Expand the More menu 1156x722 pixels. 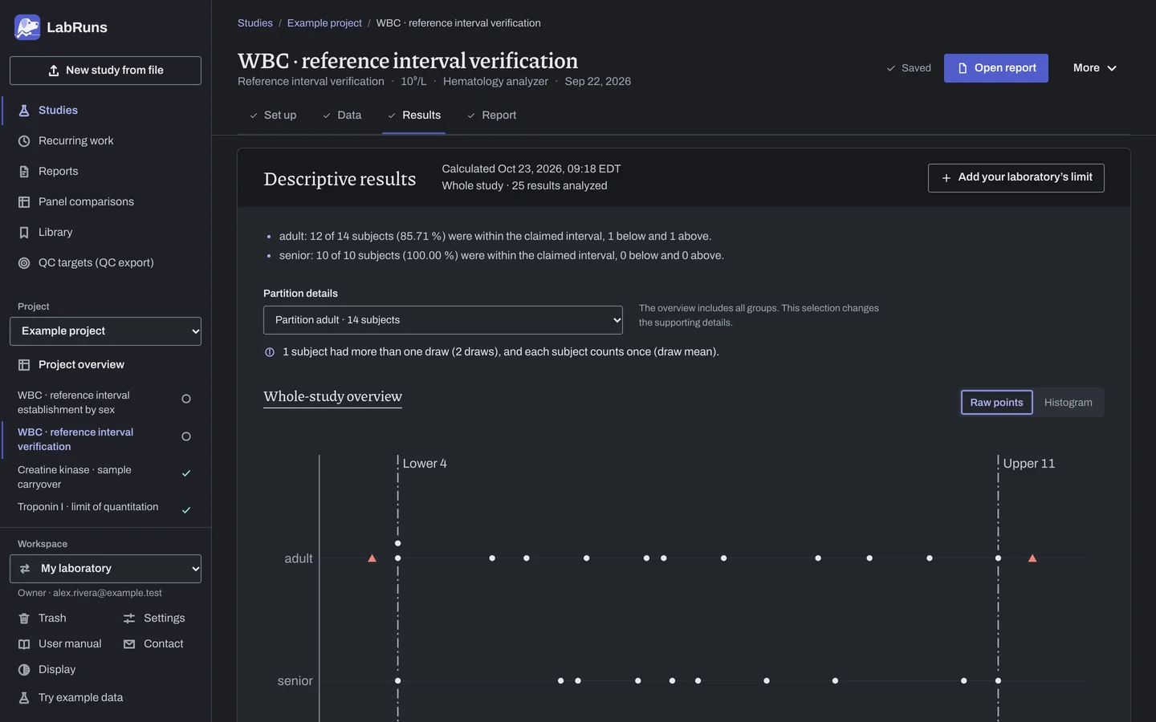point(1094,68)
